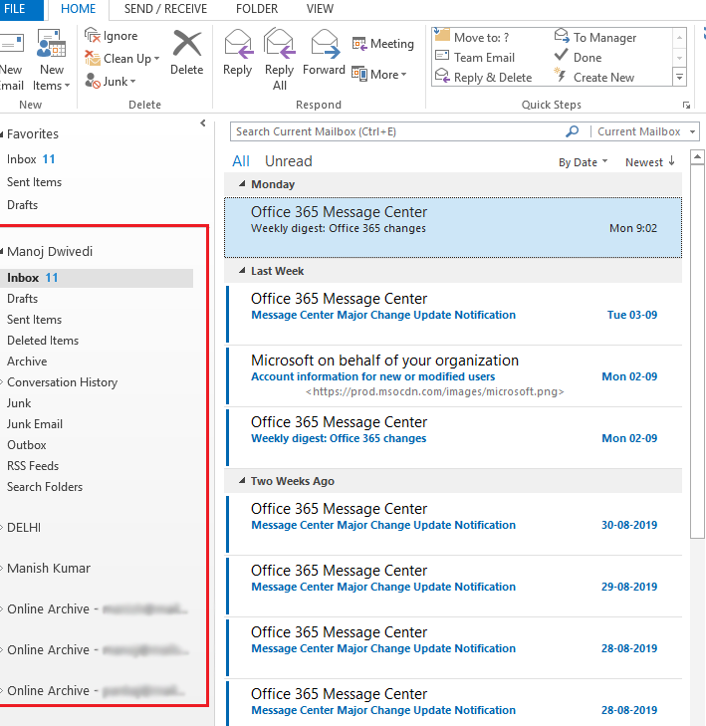Switch to the FOLDER tab
The height and width of the screenshot is (726, 706).
(257, 9)
